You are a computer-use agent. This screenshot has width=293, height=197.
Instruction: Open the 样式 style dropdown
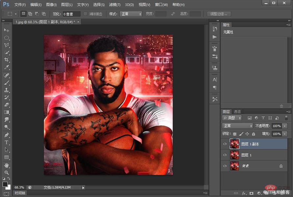[x=131, y=14]
